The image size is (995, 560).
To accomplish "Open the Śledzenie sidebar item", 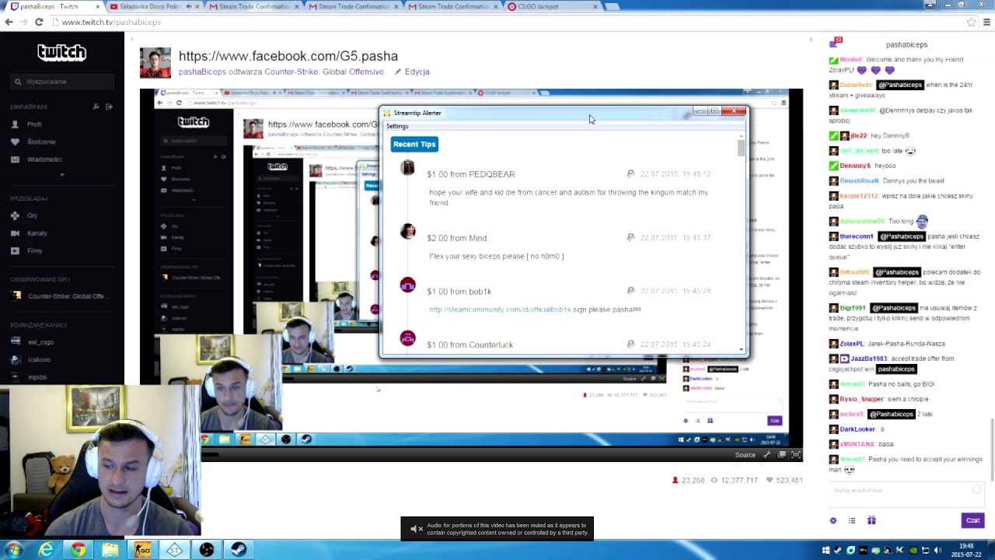I will tap(41, 142).
